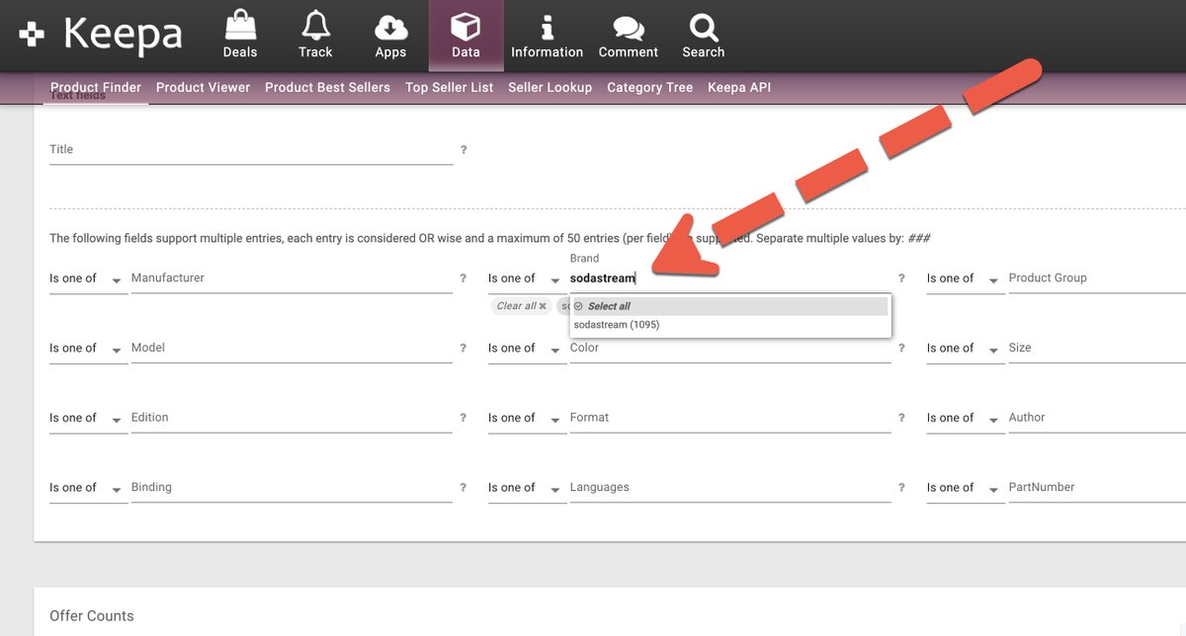Screen dimensions: 1186x636
Task: Click into the PartNumber field
Action: 1097,489
